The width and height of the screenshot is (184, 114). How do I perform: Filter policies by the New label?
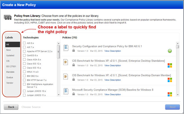(9, 50)
